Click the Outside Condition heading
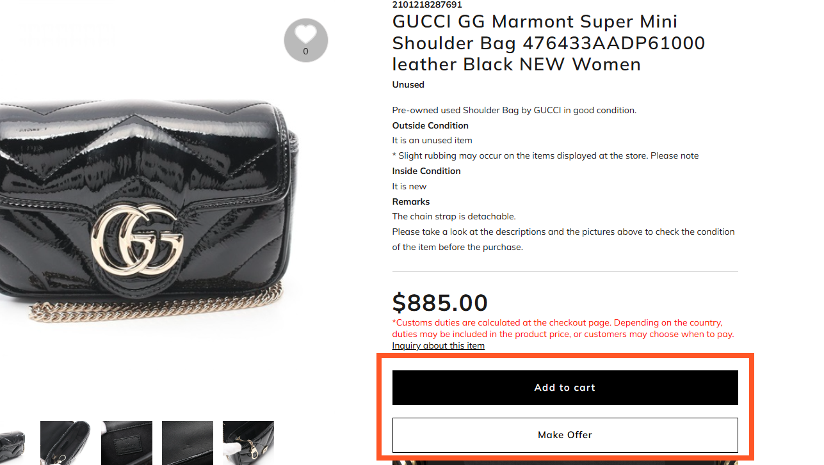Image resolution: width=824 pixels, height=465 pixels. point(430,125)
